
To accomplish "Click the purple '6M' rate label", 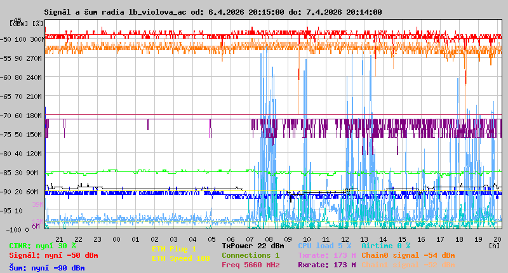I will [36, 226].
